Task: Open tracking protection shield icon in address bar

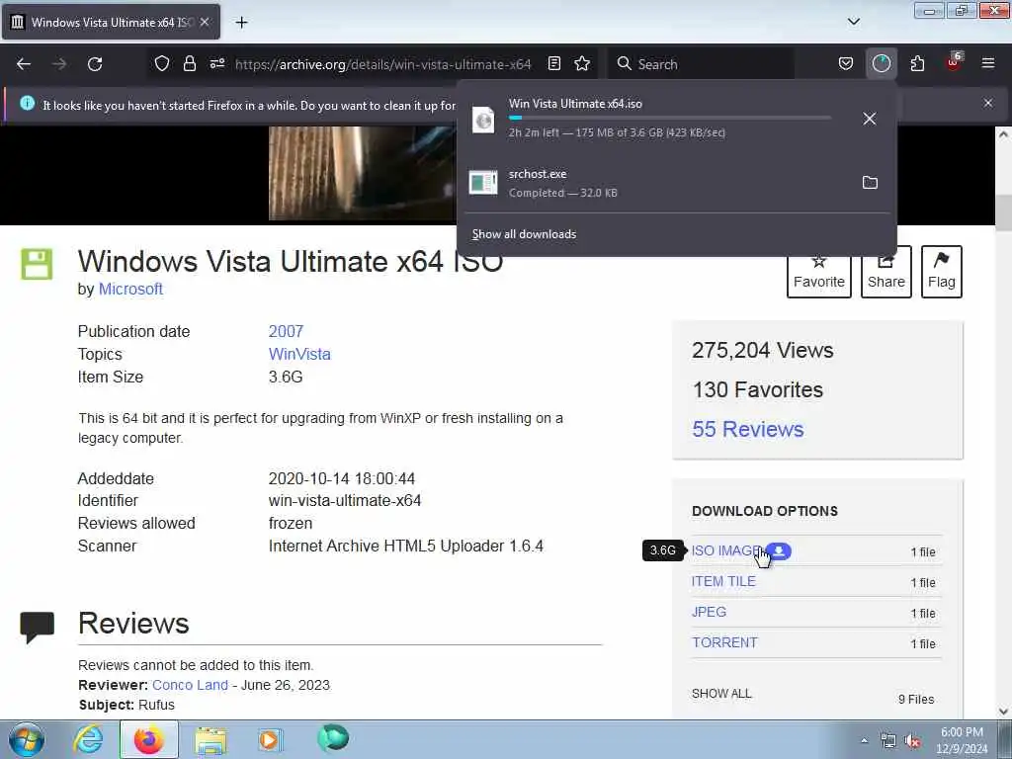Action: 162,63
